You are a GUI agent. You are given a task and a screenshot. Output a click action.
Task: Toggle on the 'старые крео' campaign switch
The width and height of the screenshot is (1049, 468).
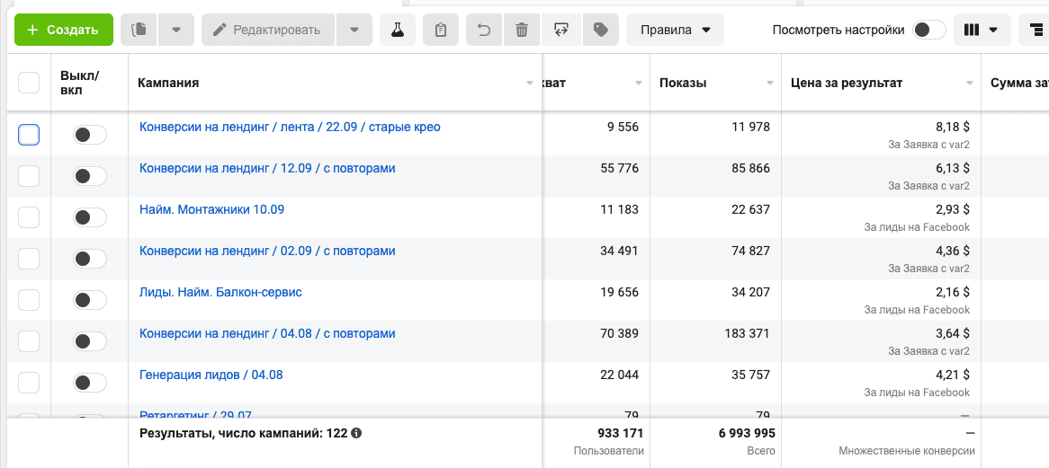pyautogui.click(x=90, y=135)
